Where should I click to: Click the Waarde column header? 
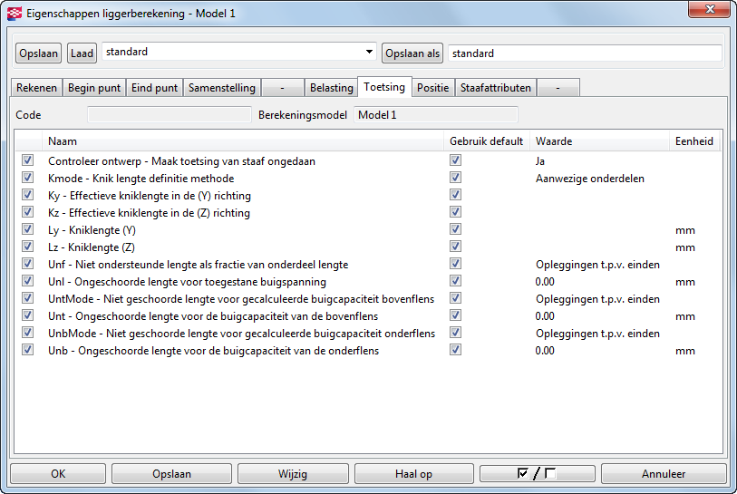tap(600, 141)
